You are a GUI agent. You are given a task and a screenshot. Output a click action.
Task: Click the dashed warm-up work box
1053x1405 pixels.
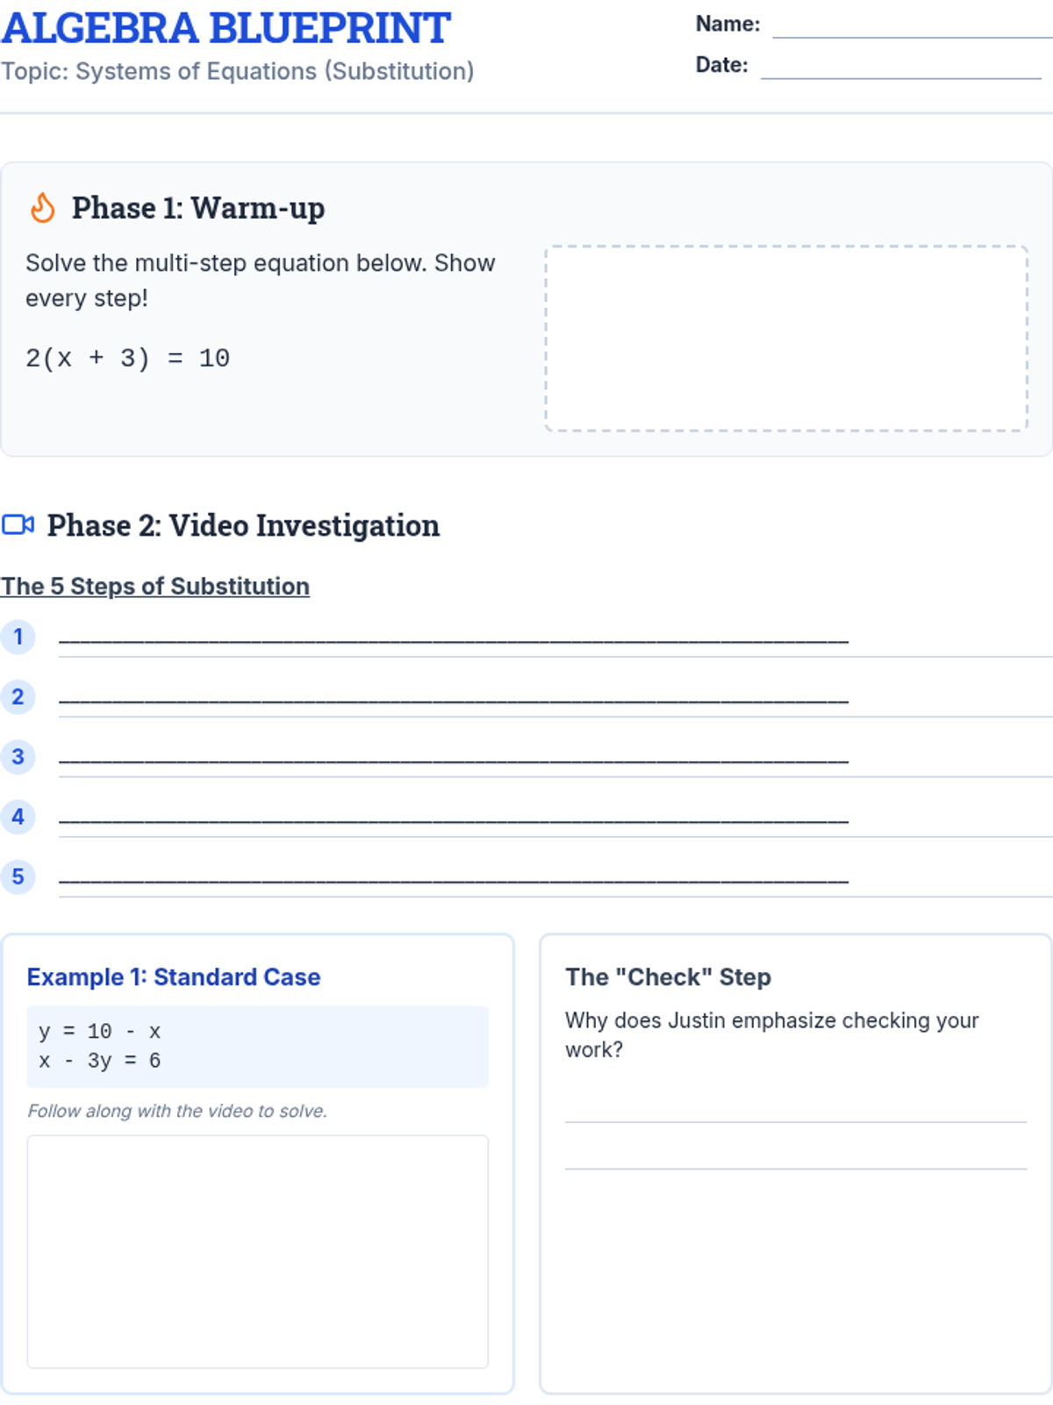pos(786,338)
